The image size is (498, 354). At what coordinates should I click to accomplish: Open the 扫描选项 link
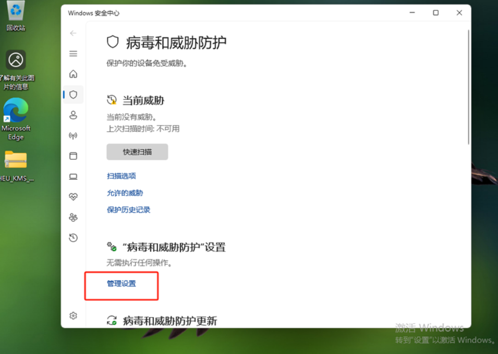click(x=122, y=176)
